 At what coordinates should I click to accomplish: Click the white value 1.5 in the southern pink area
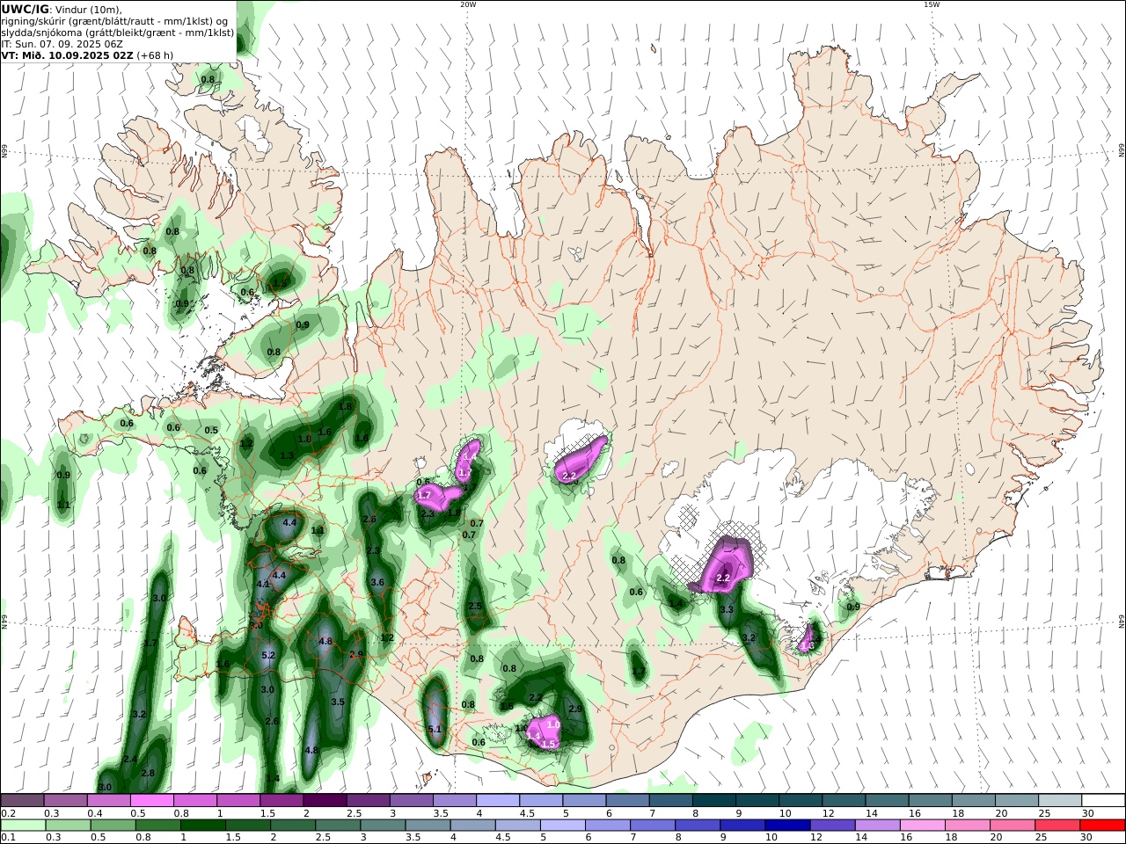pyautogui.click(x=549, y=744)
